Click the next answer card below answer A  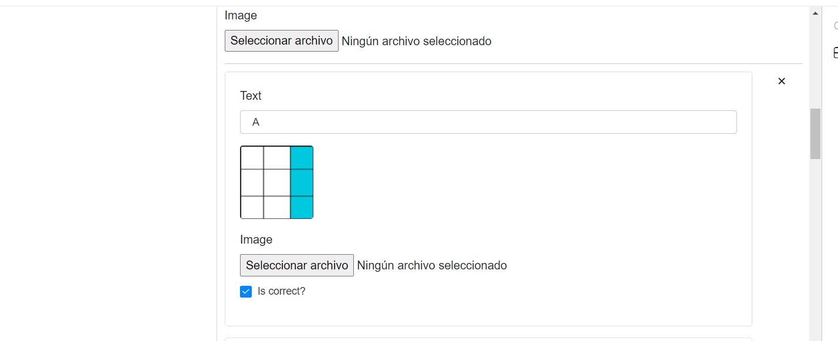488,339
